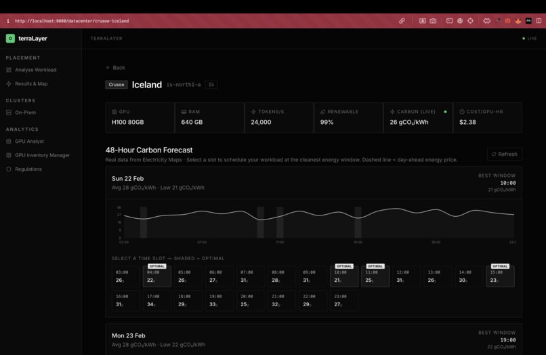
Task: Click the globe icon in the toolbar
Action: (460, 21)
